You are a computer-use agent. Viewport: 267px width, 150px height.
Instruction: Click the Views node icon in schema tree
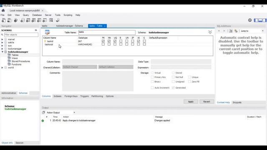(x=9, y=58)
